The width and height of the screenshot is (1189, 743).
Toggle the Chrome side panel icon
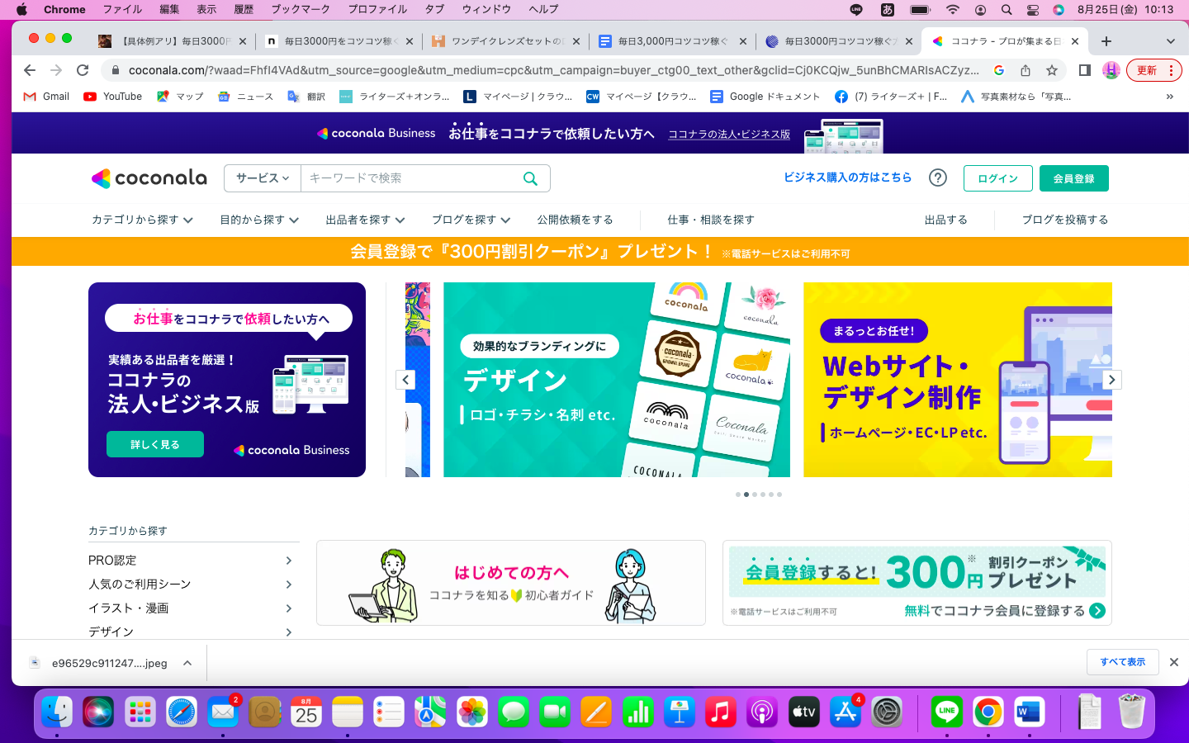1085,70
